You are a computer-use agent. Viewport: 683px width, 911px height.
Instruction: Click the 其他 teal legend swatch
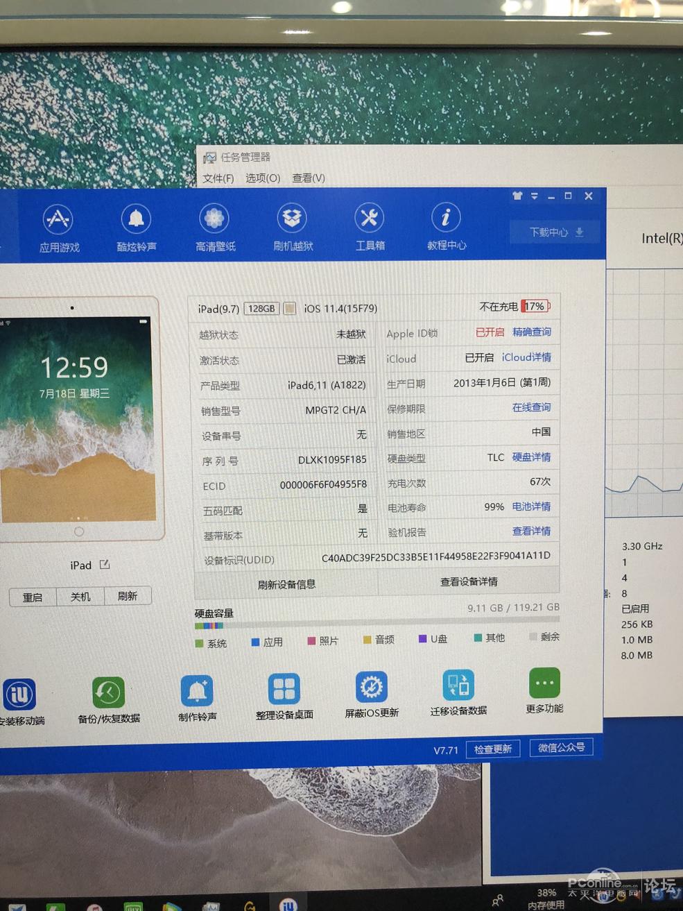click(x=478, y=638)
